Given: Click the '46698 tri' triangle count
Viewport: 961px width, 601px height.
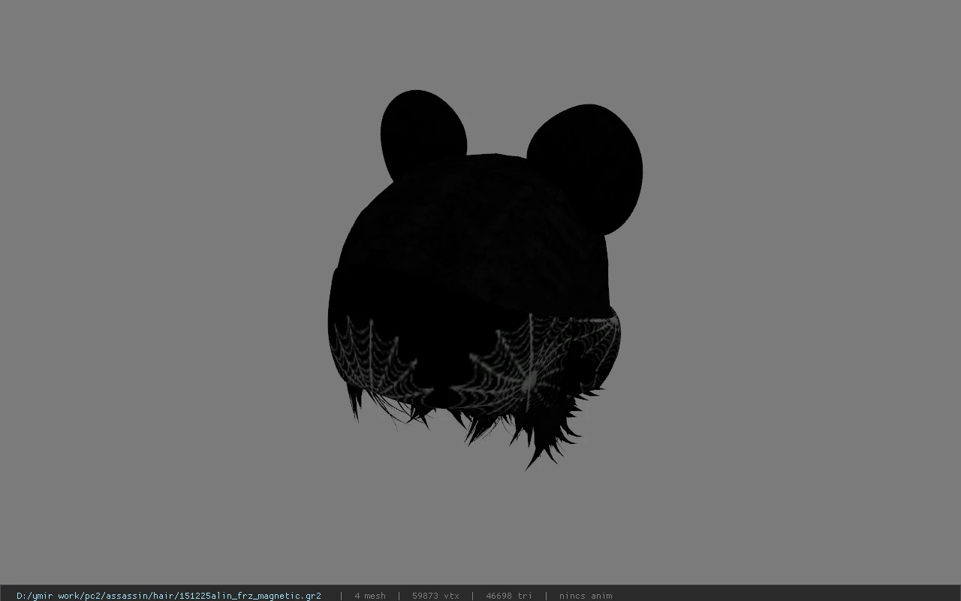Looking at the screenshot, I should (x=509, y=596).
